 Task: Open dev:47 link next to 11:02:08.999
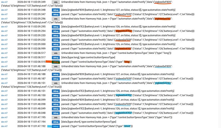click(4, 49)
